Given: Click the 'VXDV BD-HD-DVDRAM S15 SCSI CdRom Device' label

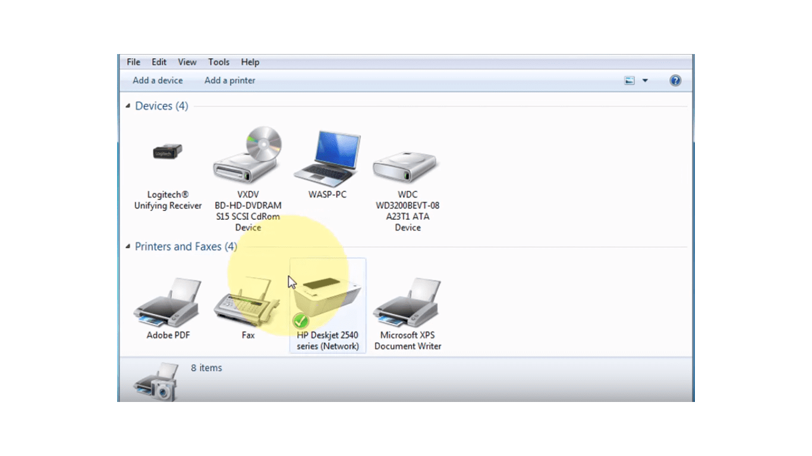Looking at the screenshot, I should 248,211.
